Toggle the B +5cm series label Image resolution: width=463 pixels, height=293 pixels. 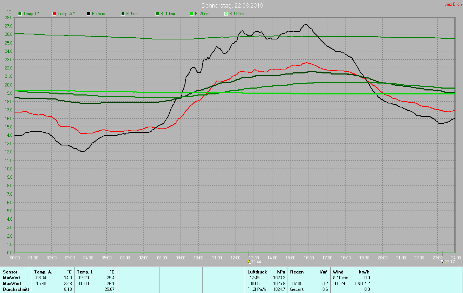point(98,14)
